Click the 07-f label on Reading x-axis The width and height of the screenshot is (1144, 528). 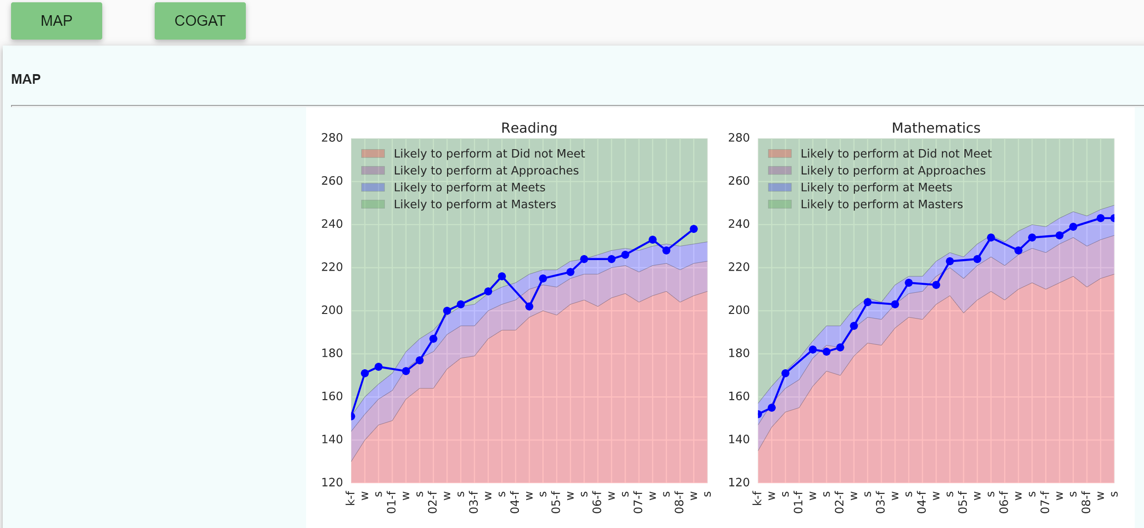[638, 502]
